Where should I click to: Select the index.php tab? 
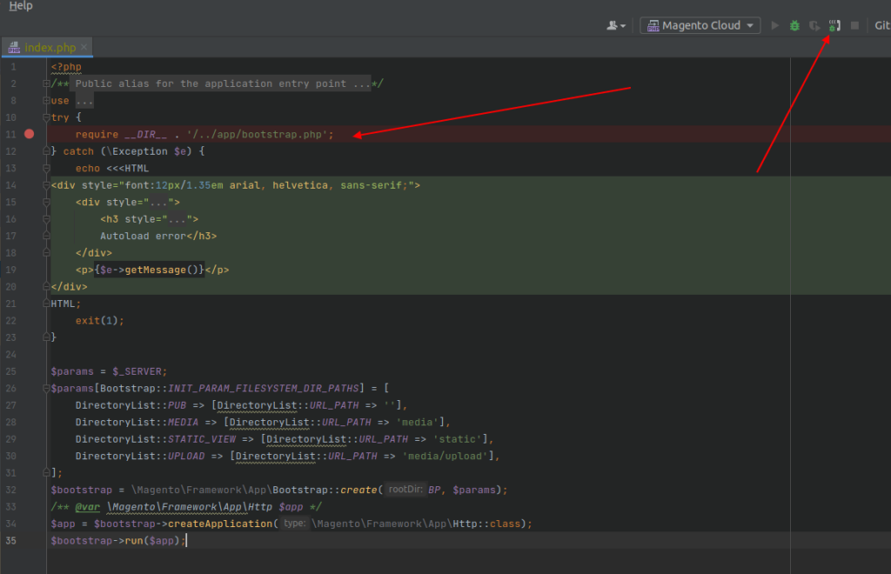(x=50, y=48)
